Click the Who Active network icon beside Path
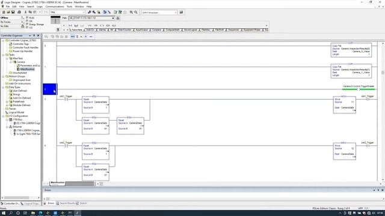385x216 pixels. [118, 18]
